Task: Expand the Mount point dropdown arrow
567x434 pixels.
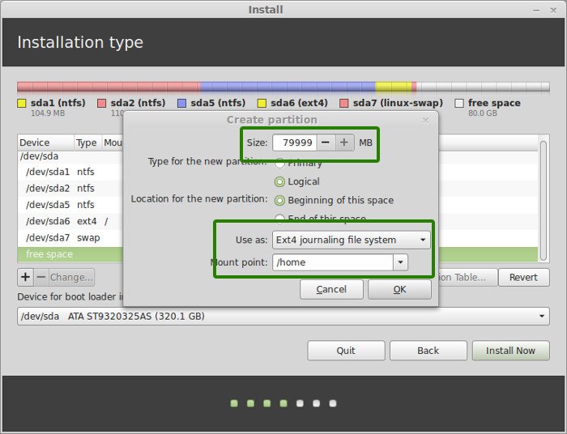Action: coord(400,262)
